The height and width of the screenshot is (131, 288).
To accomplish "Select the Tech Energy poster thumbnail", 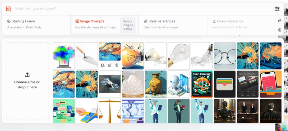I will pyautogui.click(x=202, y=84).
